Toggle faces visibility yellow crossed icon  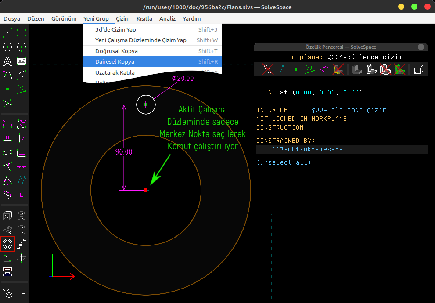[338, 69]
